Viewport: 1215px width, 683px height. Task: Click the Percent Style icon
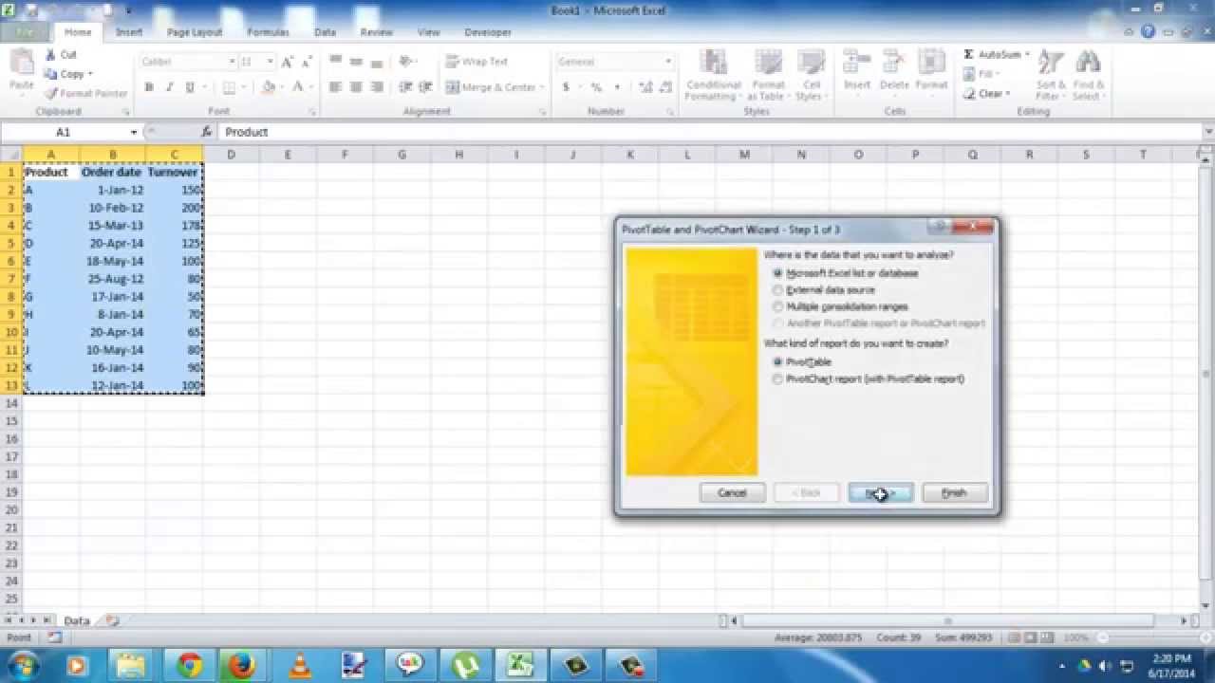click(x=596, y=87)
